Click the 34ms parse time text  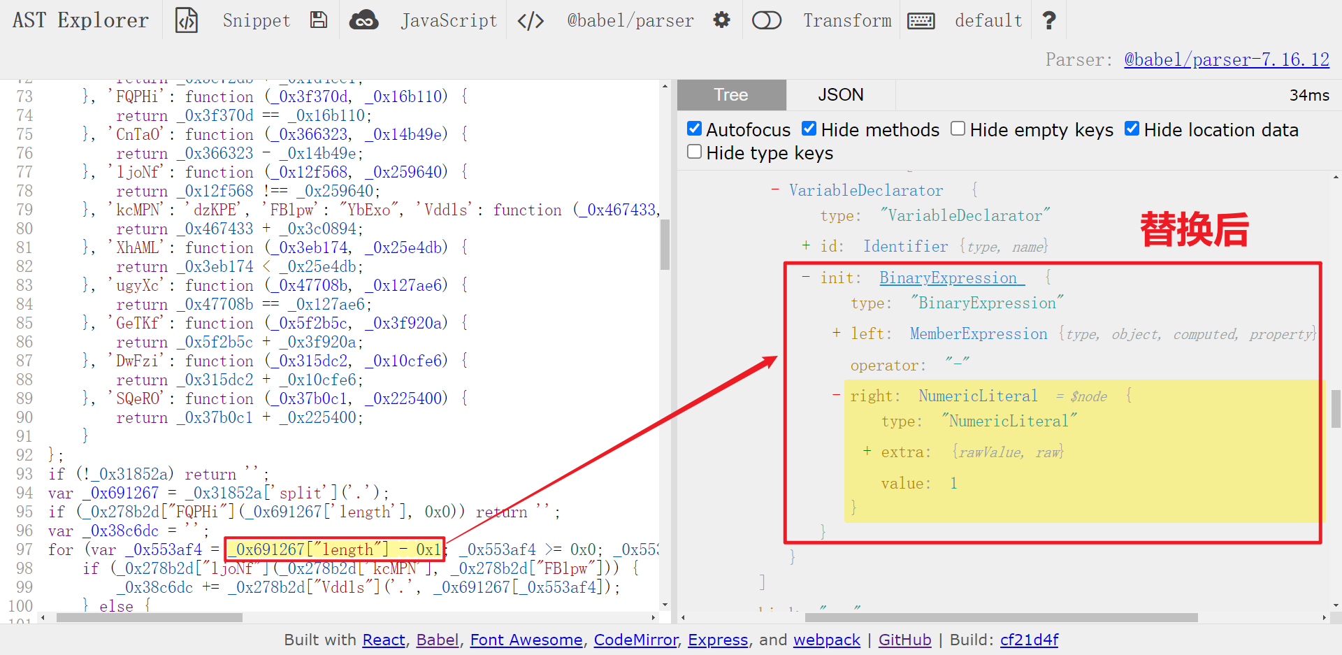[1309, 95]
